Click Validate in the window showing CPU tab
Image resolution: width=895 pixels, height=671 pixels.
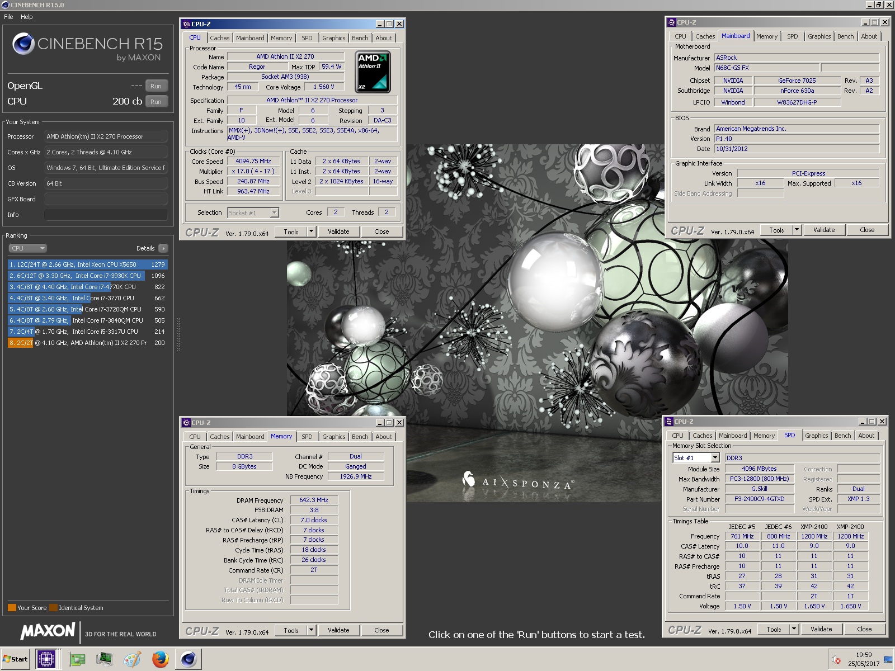338,231
